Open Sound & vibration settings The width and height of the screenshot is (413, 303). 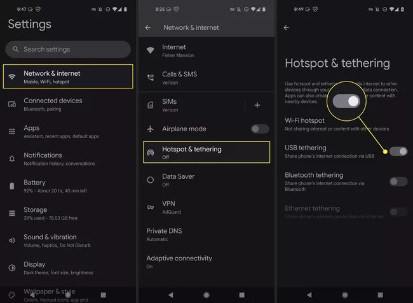coord(68,241)
